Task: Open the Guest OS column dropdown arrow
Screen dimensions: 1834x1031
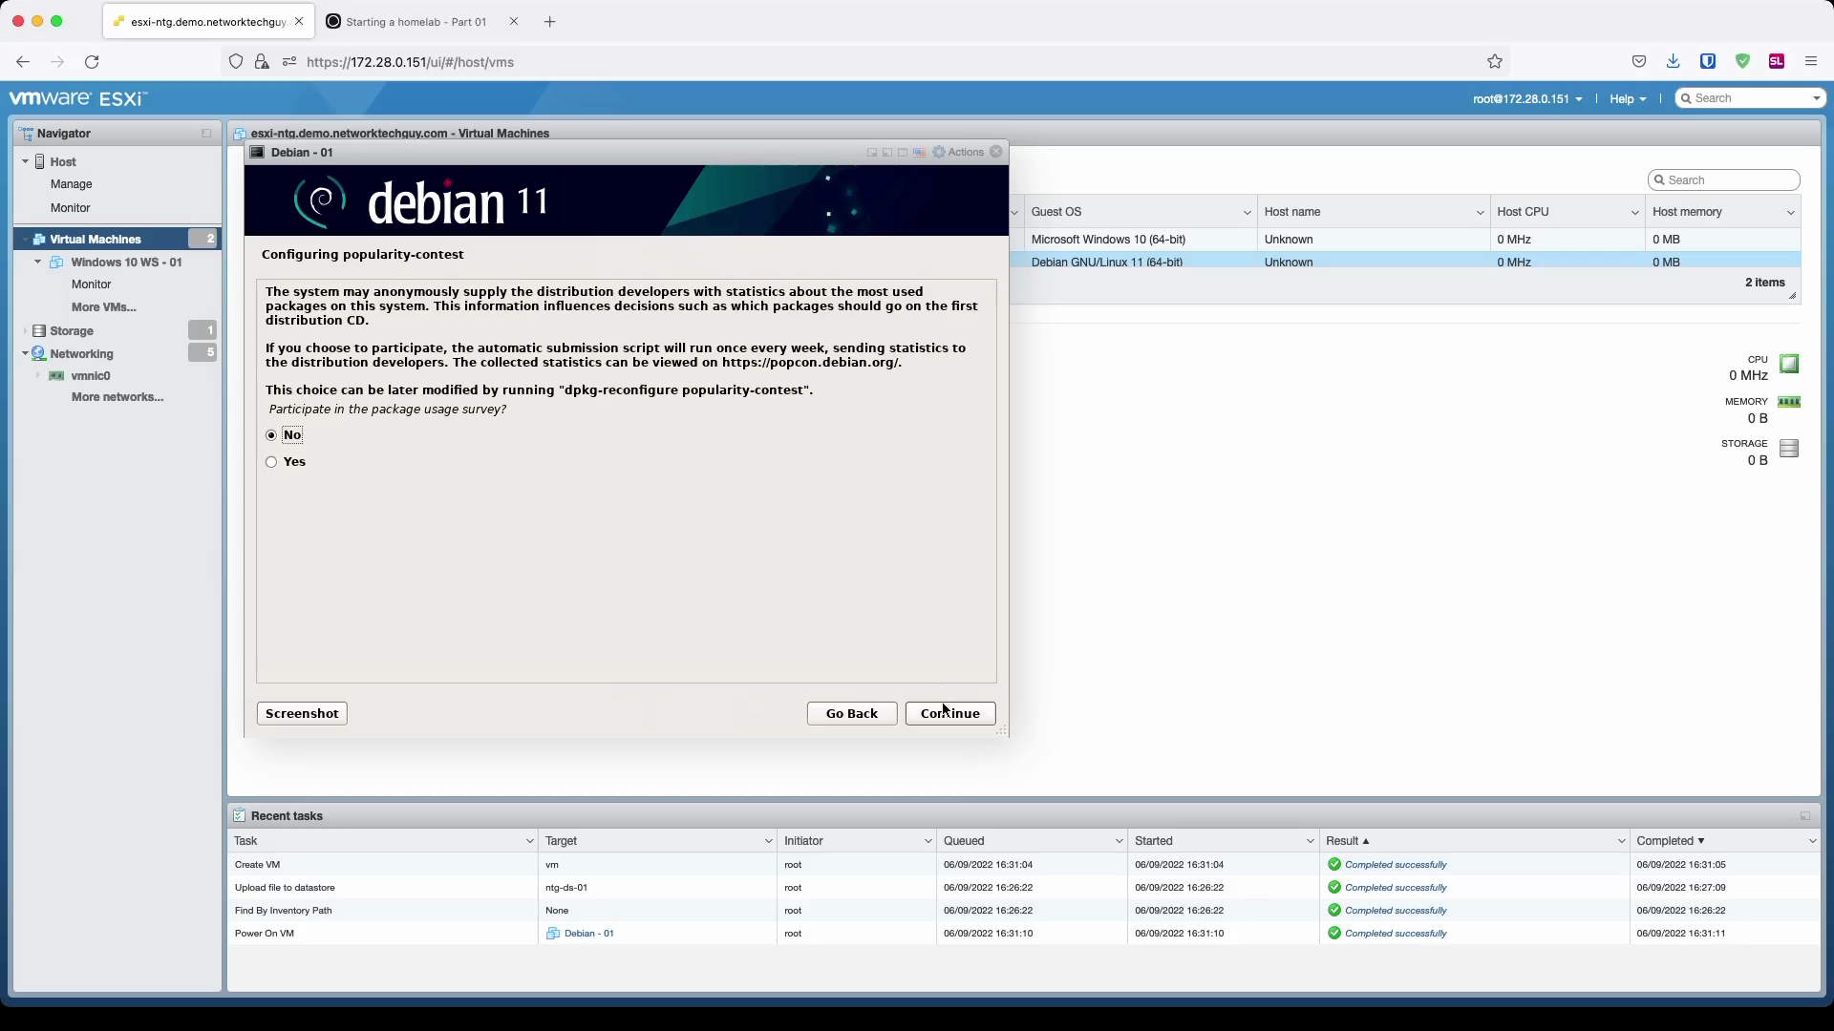Action: pos(1247,213)
